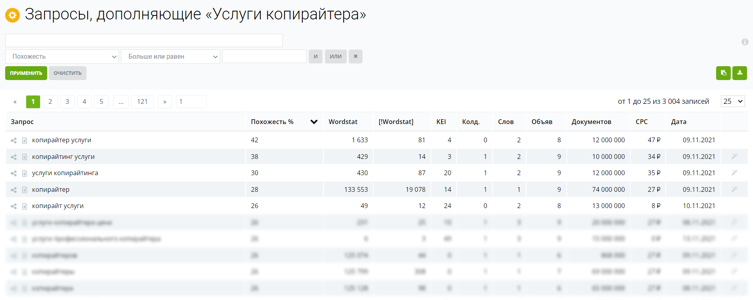Click records count text 3 004 записей
The height and width of the screenshot is (300, 753).
686,101
